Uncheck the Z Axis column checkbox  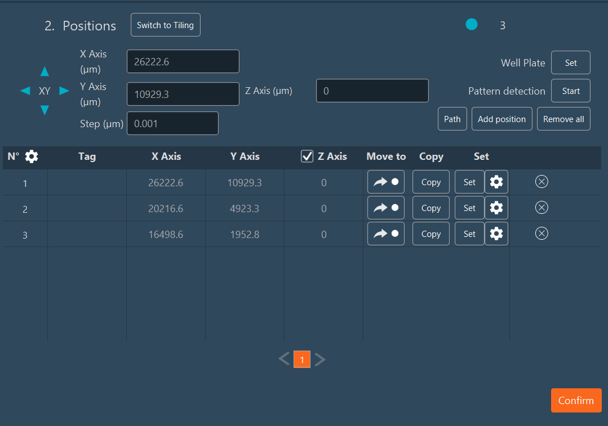coord(307,156)
